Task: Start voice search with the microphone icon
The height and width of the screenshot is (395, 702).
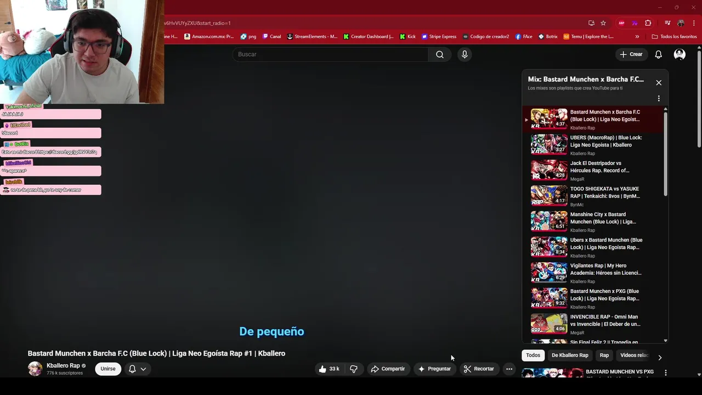Action: [x=465, y=54]
